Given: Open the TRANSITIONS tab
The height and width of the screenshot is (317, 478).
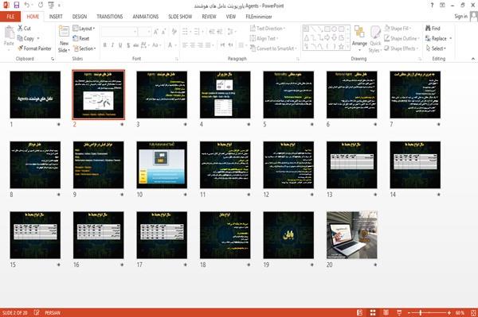Looking at the screenshot, I should [110, 17].
